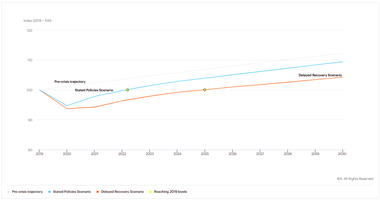This screenshot has height=202, width=380.
Task: Click the 2020 x-axis label
Action: [67, 154]
